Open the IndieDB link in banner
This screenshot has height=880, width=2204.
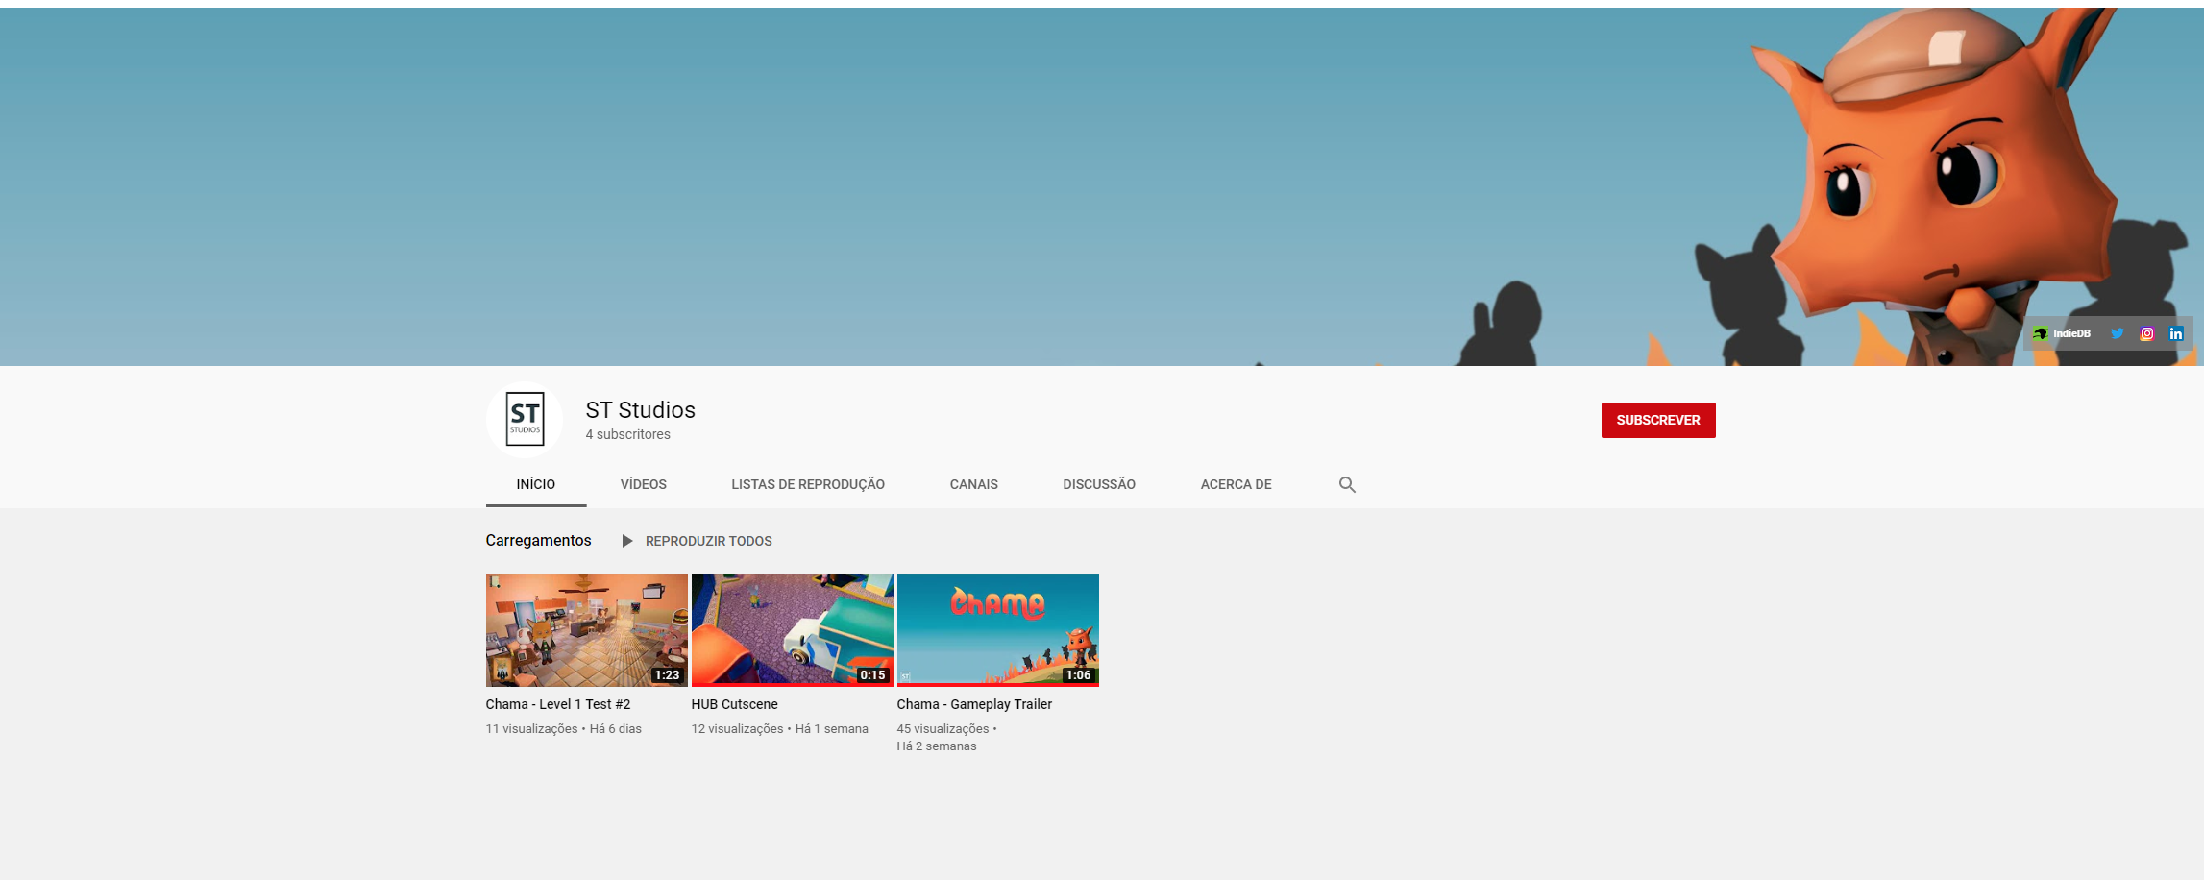click(2061, 333)
